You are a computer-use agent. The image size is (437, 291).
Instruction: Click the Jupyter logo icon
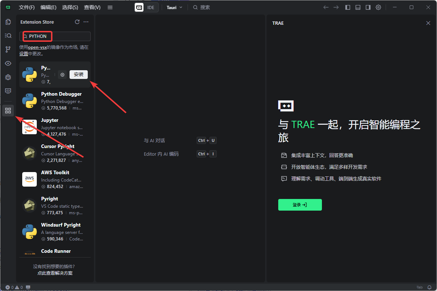(x=29, y=127)
